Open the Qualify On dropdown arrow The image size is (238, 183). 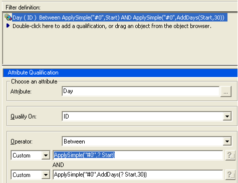click(x=227, y=116)
